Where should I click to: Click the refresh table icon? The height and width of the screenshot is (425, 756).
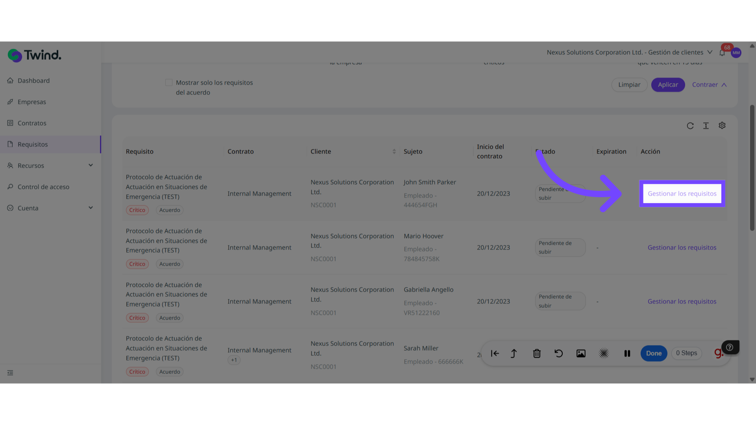click(690, 126)
